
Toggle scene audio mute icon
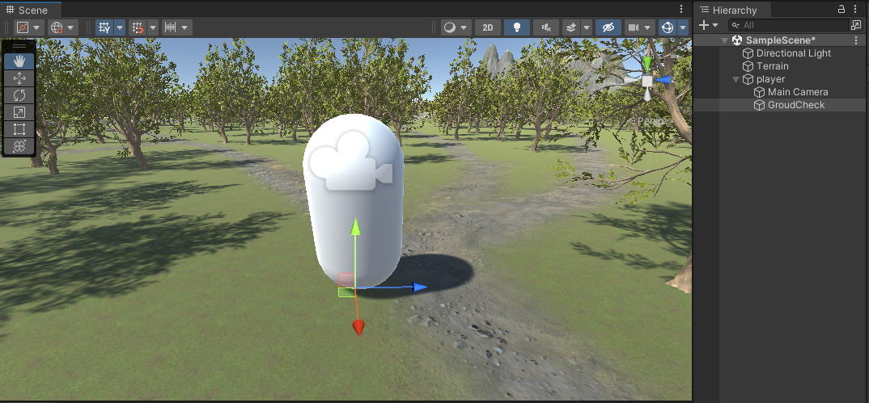(x=546, y=27)
